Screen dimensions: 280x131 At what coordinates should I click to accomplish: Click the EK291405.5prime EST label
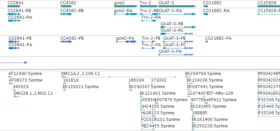click(208, 106)
